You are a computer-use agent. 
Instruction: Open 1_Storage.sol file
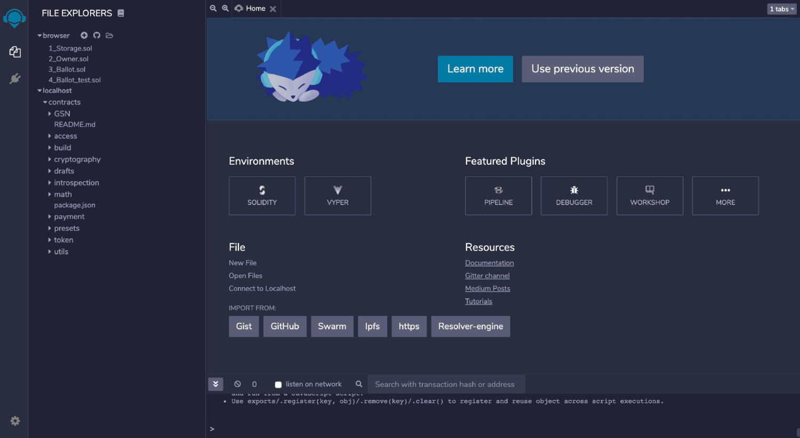(x=70, y=48)
